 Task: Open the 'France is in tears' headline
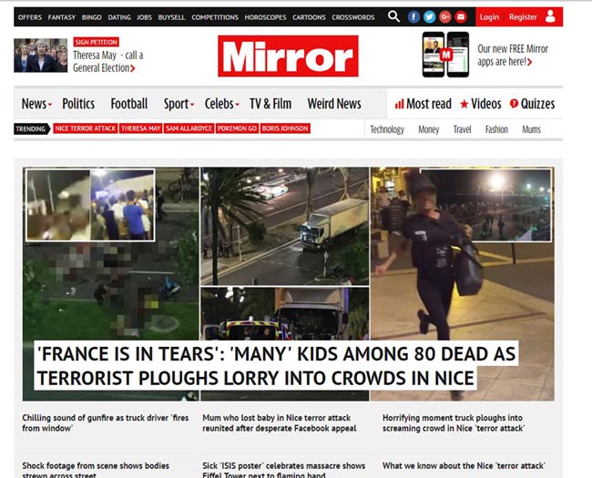pos(276,365)
